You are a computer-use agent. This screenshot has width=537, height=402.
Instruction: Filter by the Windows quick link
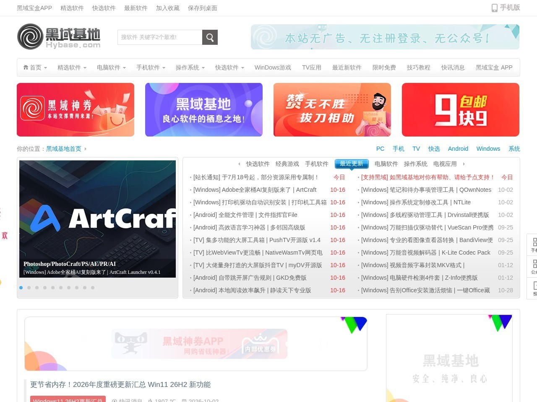tap(488, 149)
